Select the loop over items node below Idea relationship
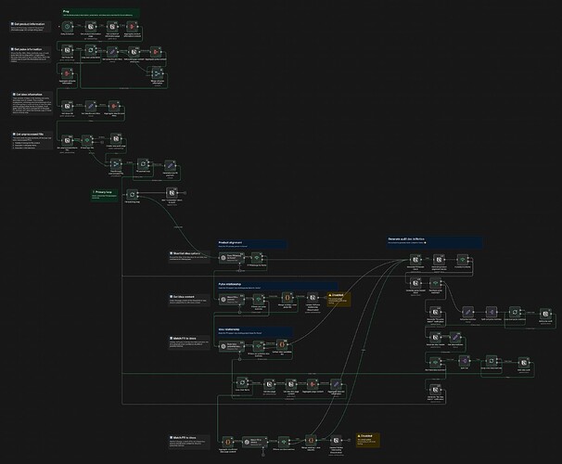The height and width of the screenshot is (464, 562). [x=242, y=382]
